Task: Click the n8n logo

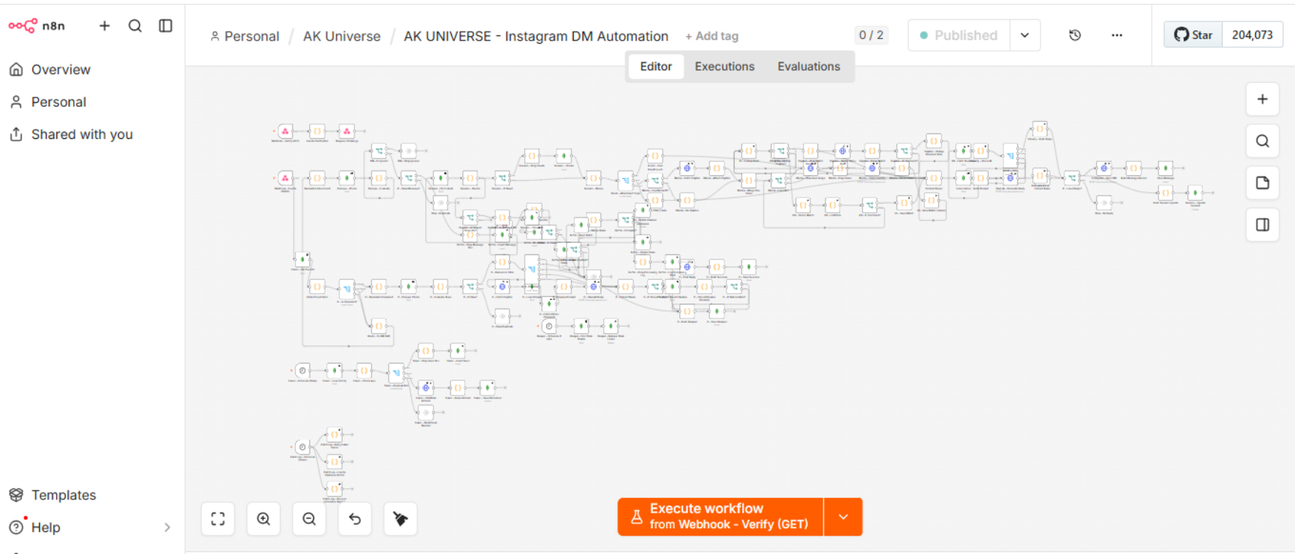Action: (36, 26)
